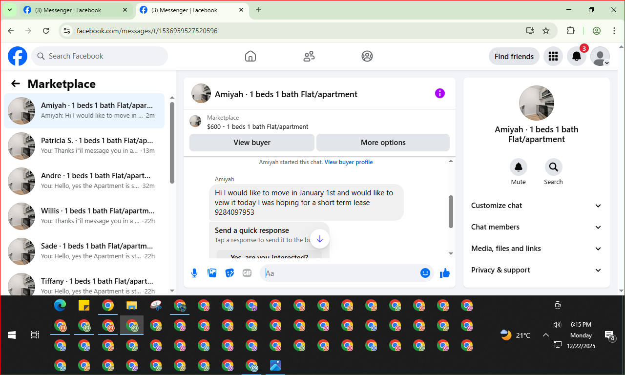
Task: Open Chrome extensions puzzle icon
Action: coord(570,31)
